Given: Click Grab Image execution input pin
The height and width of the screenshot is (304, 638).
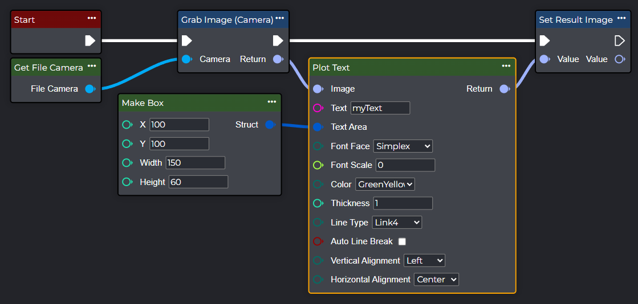Looking at the screenshot, I should pos(186,40).
